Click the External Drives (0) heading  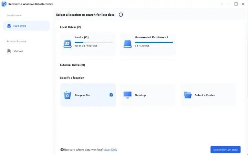click(x=72, y=65)
